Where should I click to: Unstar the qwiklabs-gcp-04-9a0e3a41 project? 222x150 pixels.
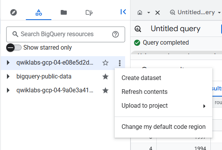[105, 90]
